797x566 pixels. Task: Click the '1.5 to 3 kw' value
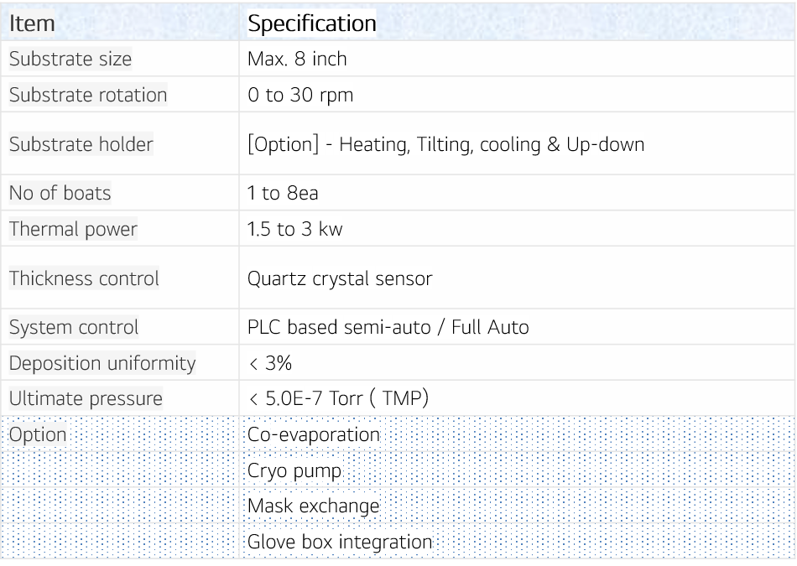coord(294,229)
